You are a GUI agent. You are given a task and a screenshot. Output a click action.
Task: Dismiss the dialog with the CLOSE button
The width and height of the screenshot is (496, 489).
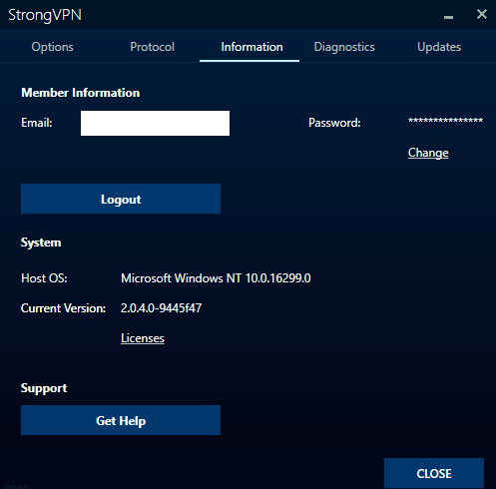click(x=434, y=473)
